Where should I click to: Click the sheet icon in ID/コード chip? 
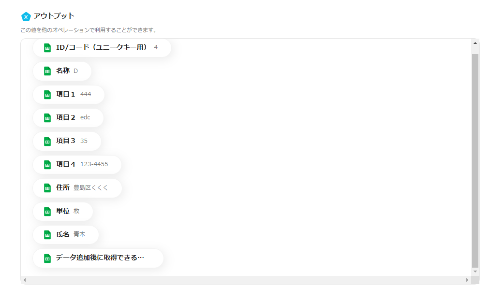tap(47, 48)
